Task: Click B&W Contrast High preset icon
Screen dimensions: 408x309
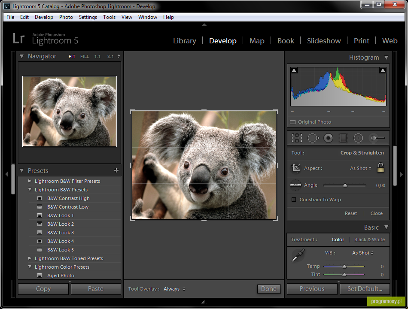Action: coord(40,198)
